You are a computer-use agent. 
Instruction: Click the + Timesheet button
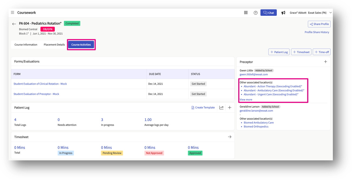(x=301, y=52)
